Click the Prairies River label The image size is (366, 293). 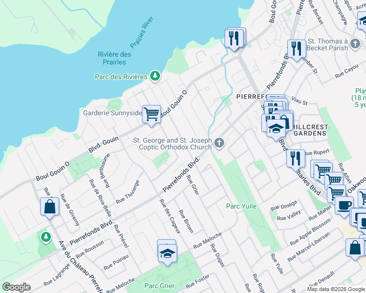pyautogui.click(x=142, y=32)
